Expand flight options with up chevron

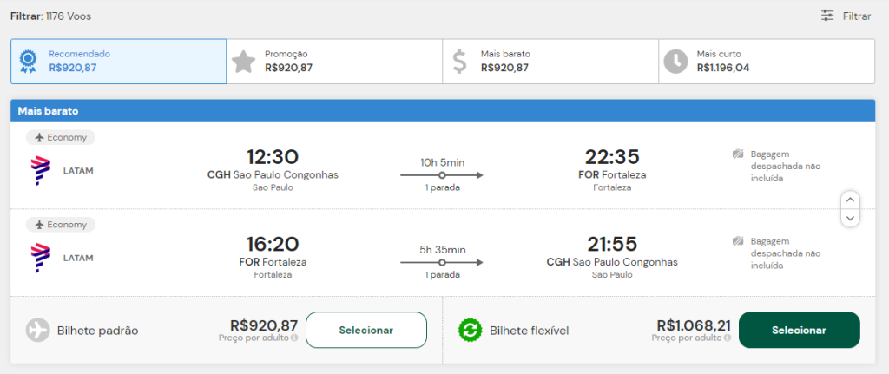(x=850, y=199)
